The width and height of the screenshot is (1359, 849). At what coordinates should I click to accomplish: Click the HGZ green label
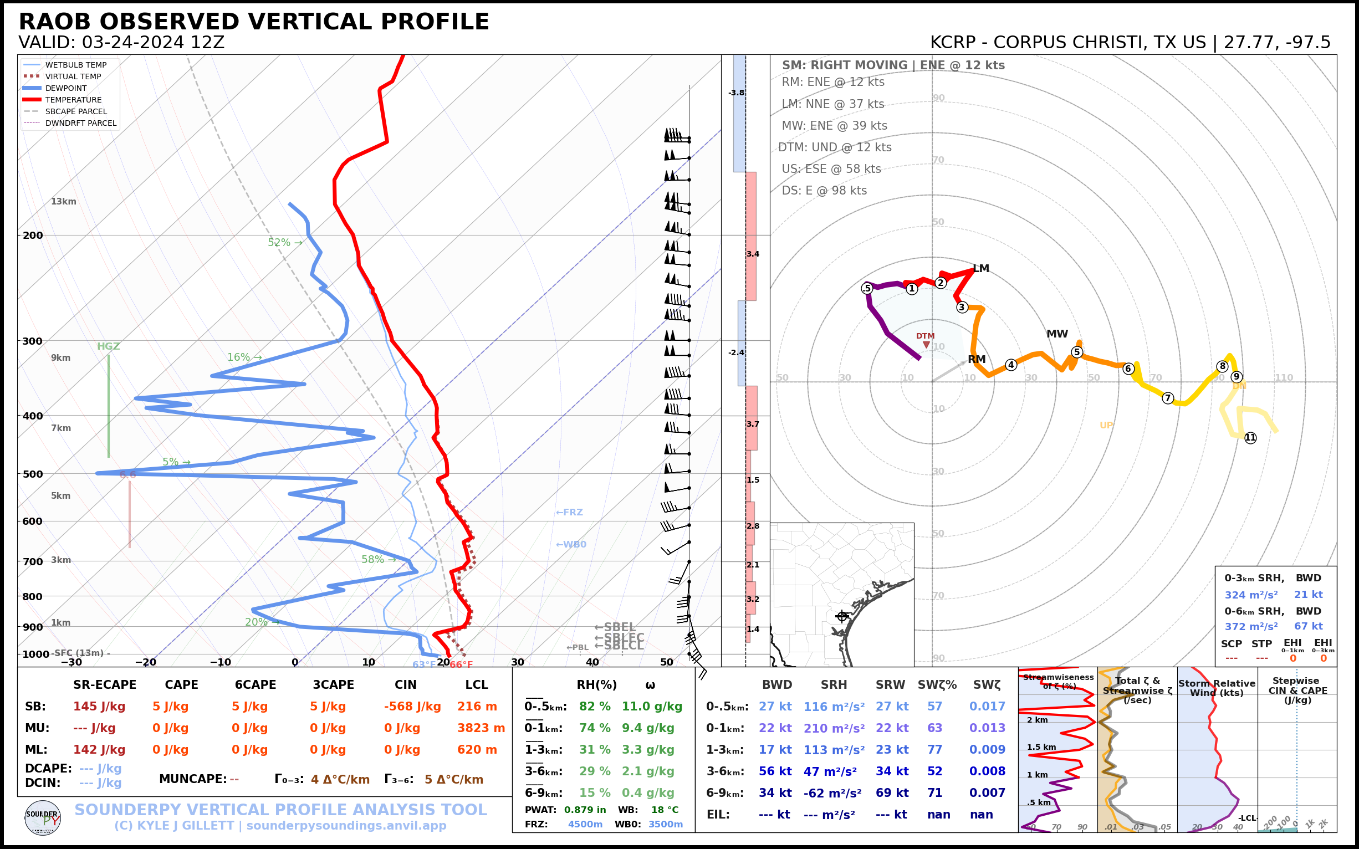coord(109,346)
